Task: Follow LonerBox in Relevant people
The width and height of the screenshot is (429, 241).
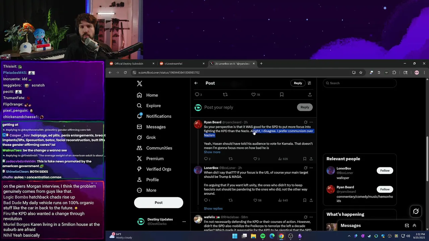Action: pyautogui.click(x=385, y=171)
